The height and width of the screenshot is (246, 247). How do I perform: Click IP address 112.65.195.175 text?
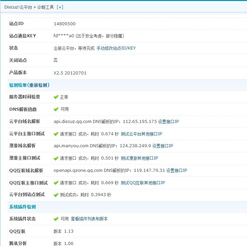click(x=140, y=122)
